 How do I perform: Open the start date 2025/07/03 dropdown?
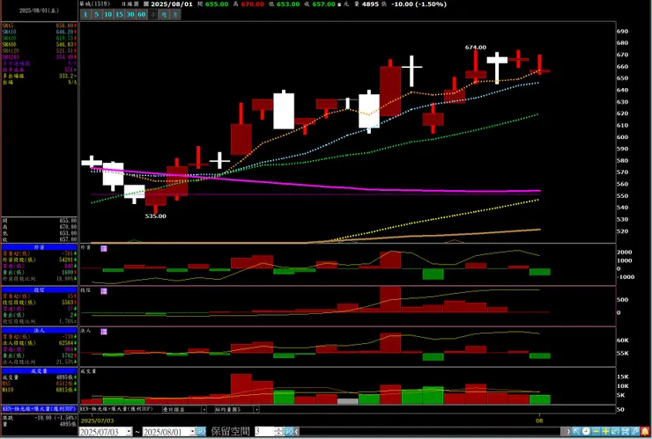[x=129, y=432]
